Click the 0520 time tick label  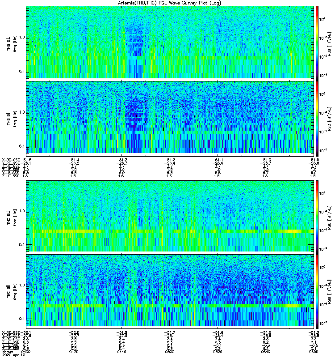[218, 352]
